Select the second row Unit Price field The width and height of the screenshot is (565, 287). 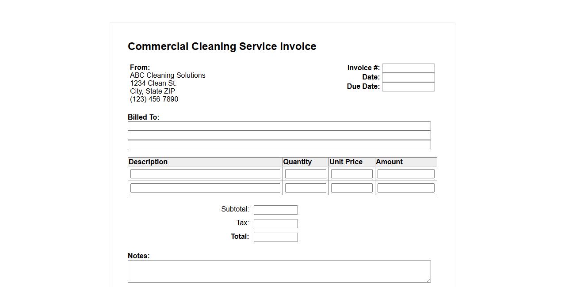(x=351, y=188)
